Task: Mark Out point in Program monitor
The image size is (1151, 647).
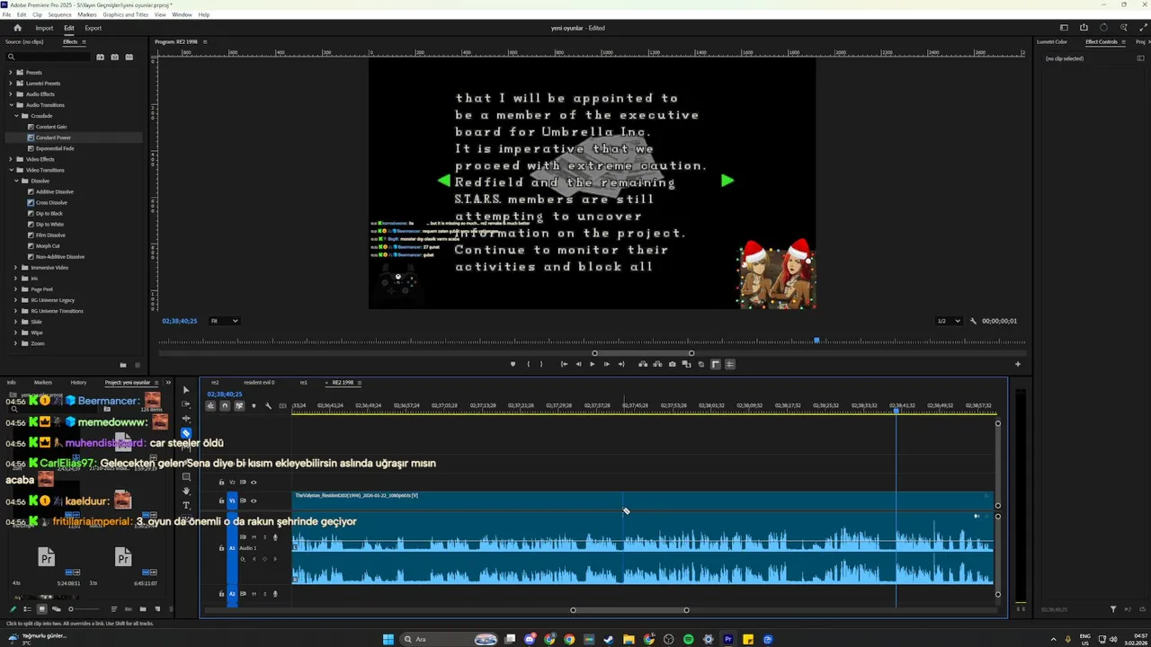Action: pyautogui.click(x=541, y=364)
